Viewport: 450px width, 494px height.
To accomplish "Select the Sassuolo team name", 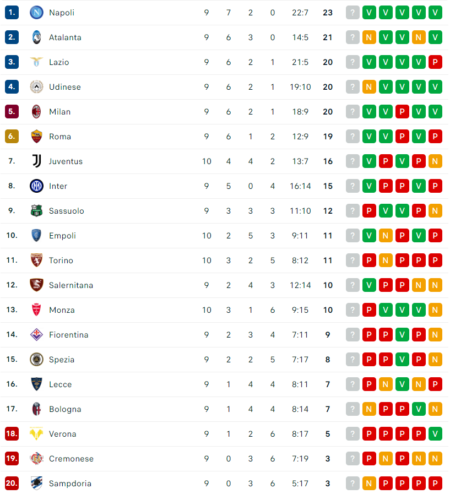I will click(x=67, y=211).
